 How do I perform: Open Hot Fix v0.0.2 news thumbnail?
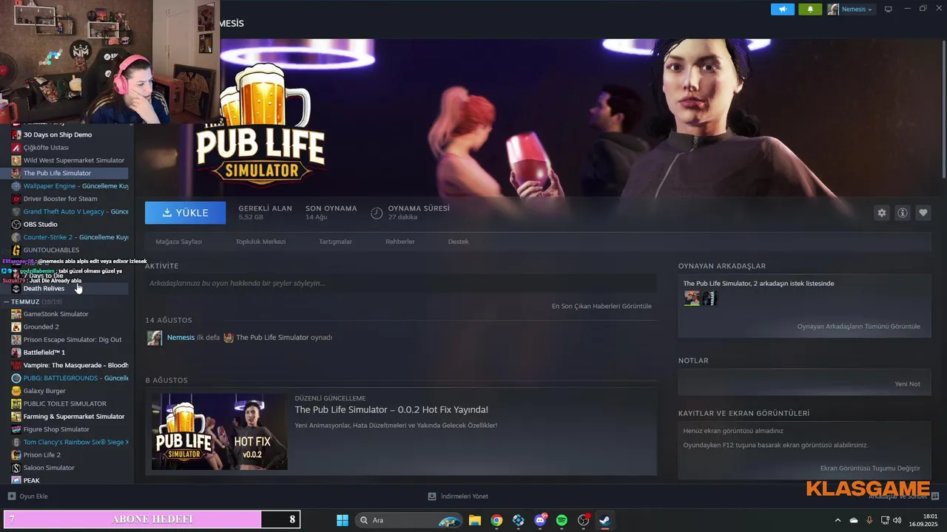point(220,432)
